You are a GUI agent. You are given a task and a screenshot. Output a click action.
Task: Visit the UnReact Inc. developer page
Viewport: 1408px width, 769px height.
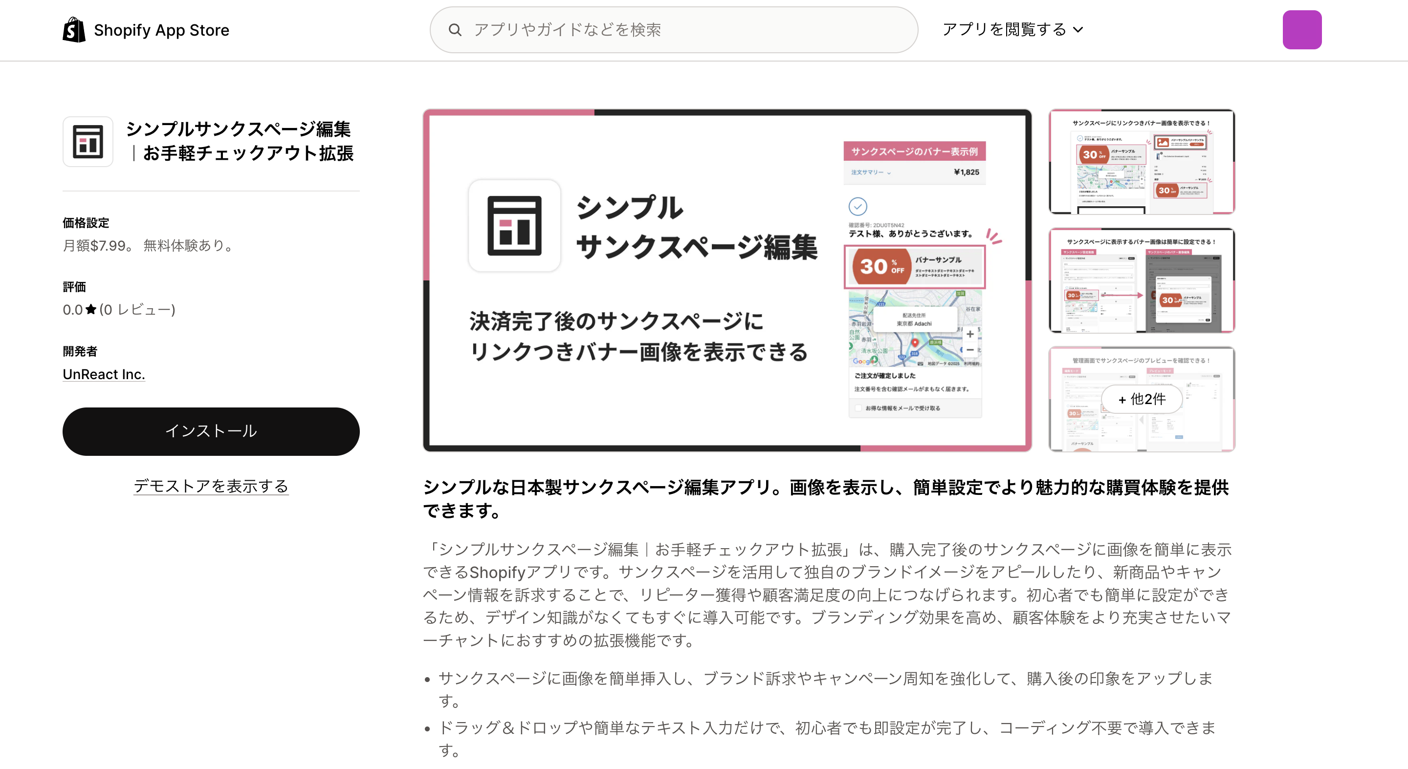[103, 374]
